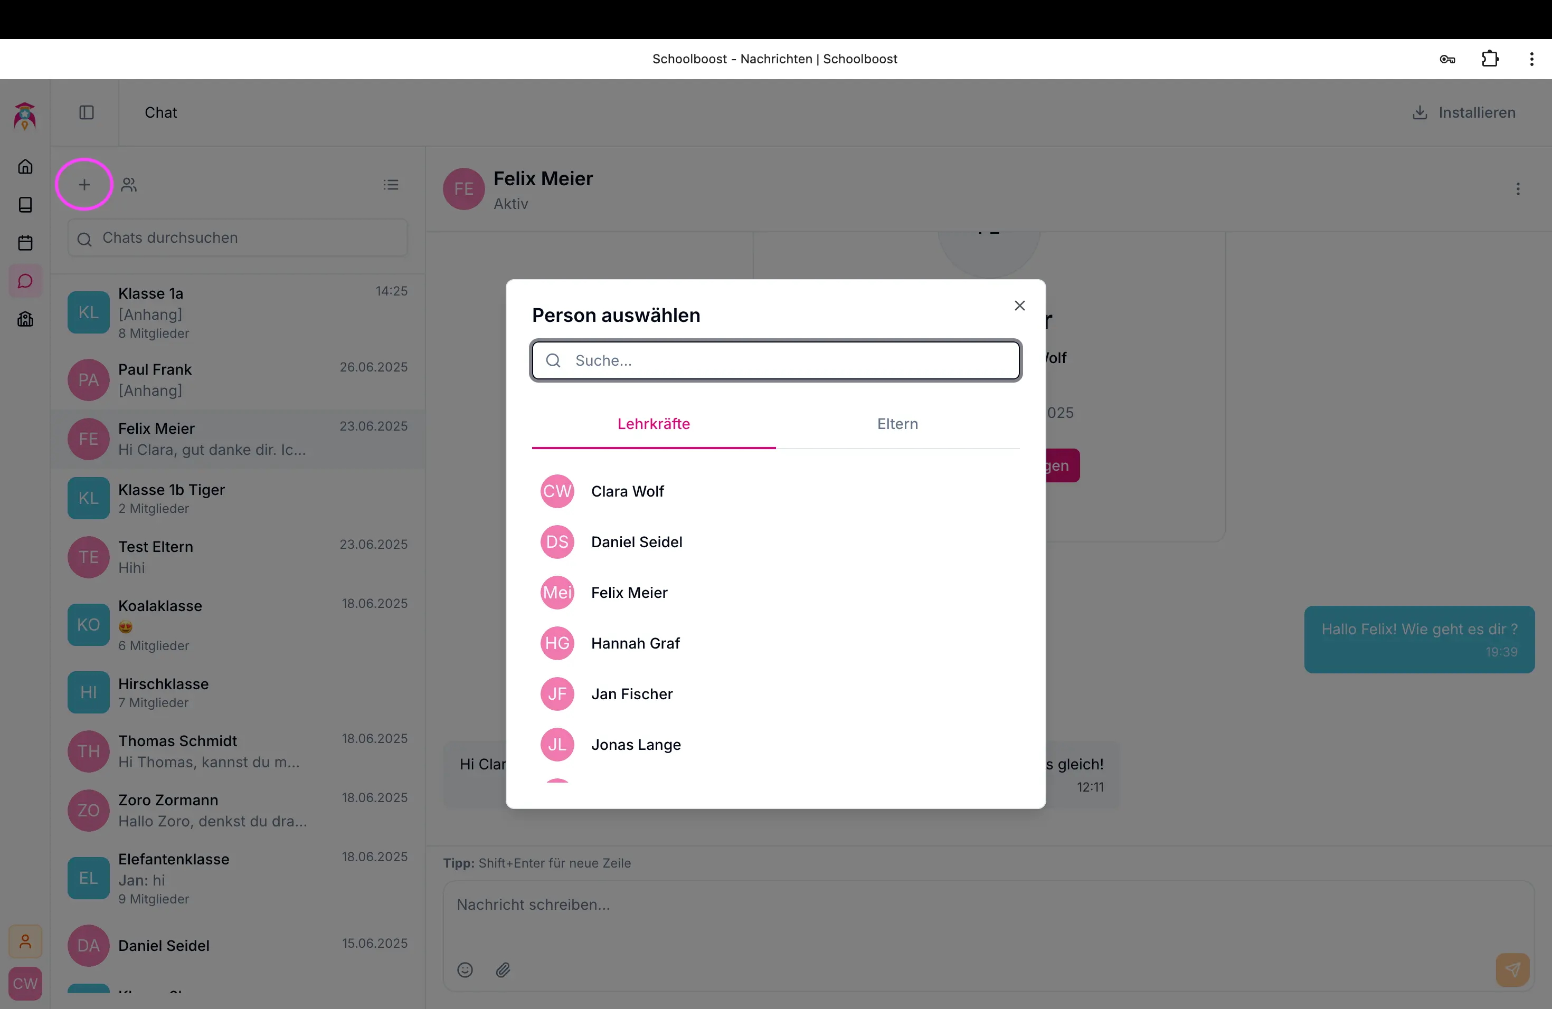
Task: Toggle the sidebar panel icon
Action: point(87,113)
